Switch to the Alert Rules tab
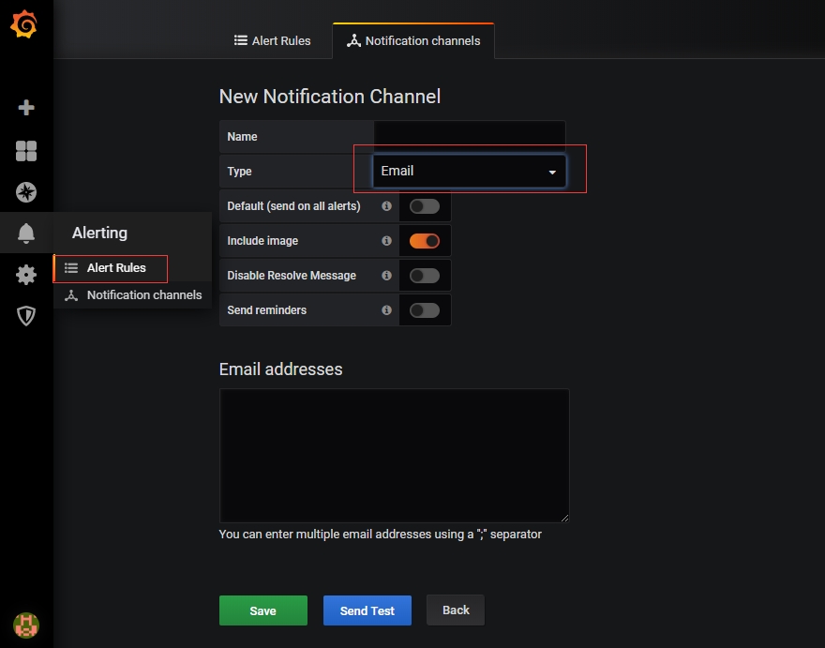825x648 pixels. [x=272, y=41]
